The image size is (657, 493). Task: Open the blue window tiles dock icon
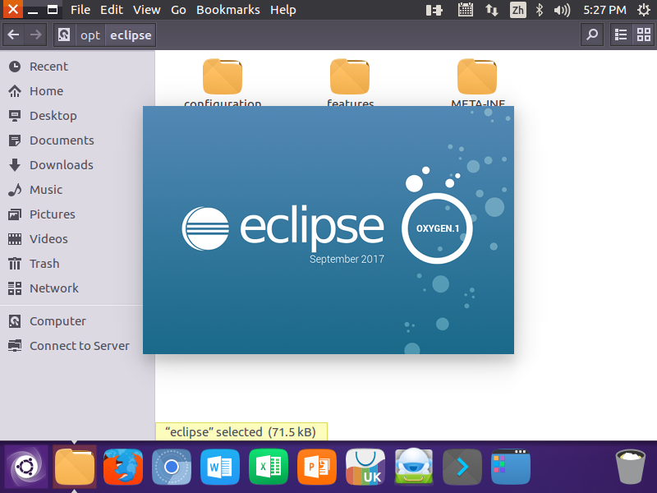(x=511, y=467)
